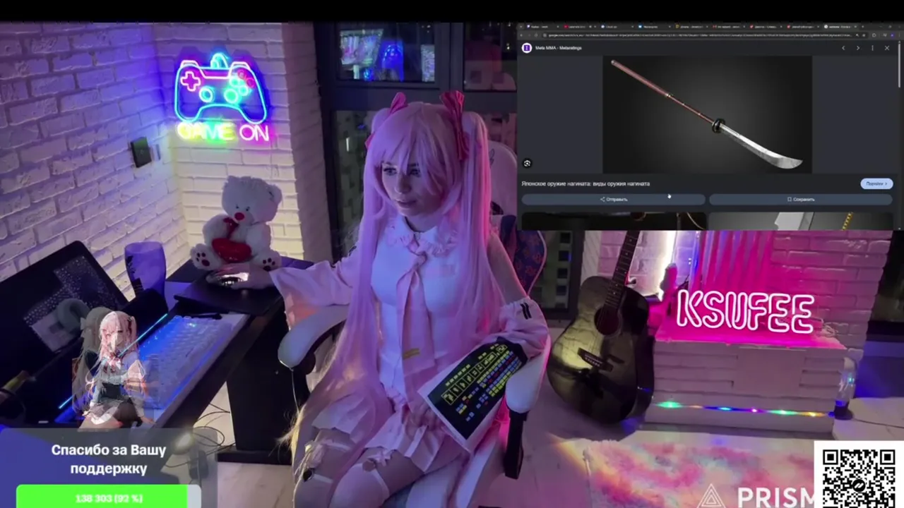Click the green donation progress bar

point(108,497)
